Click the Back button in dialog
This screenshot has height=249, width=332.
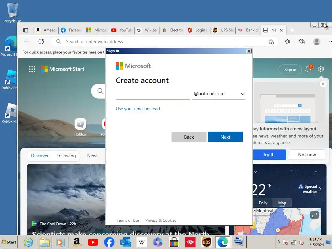pyautogui.click(x=189, y=137)
